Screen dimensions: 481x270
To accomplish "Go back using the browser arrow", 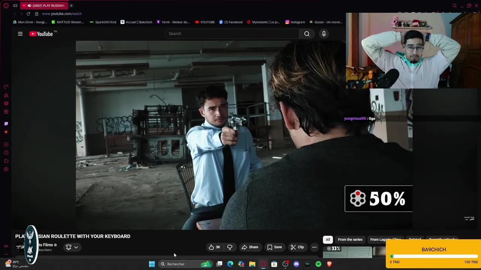I will (x=15, y=14).
